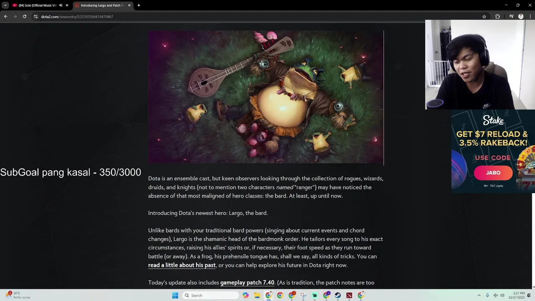Click the webcam overlay feed
The height and width of the screenshot is (301, 535).
click(x=480, y=65)
